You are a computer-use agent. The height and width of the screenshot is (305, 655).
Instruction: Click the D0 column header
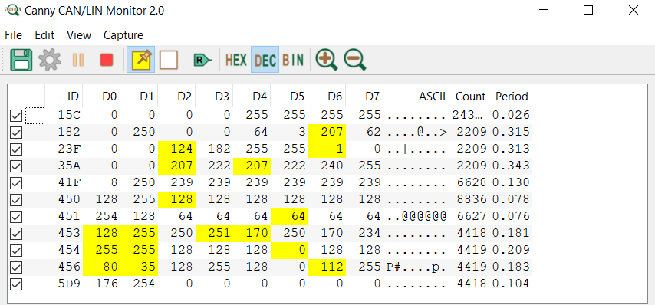coord(101,97)
